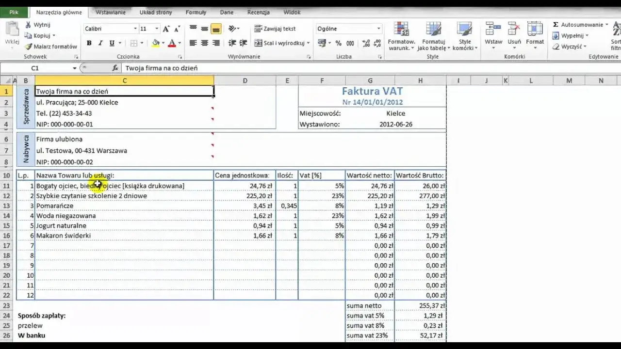Image resolution: width=621 pixels, height=349 pixels.
Task: Click the Name Box showing C1
Action: [x=35, y=68]
